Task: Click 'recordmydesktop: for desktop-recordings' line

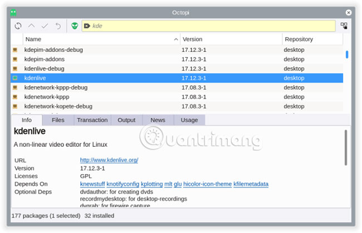Action: [134, 199]
